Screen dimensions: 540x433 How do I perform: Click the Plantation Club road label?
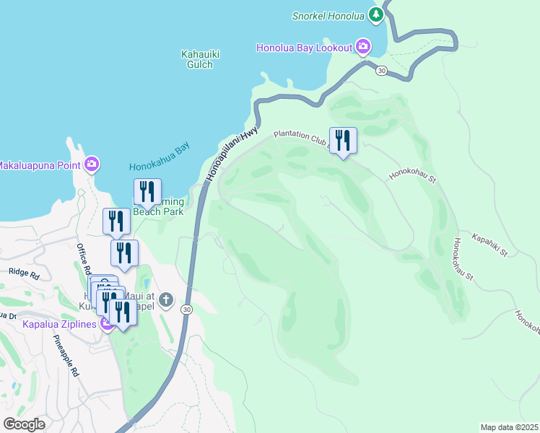(300, 139)
